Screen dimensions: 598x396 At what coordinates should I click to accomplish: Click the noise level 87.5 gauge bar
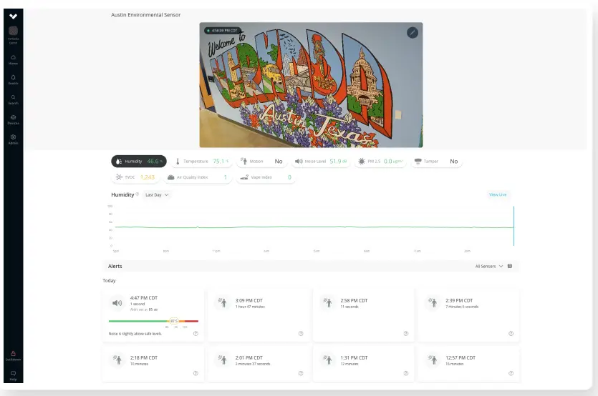coord(153,322)
